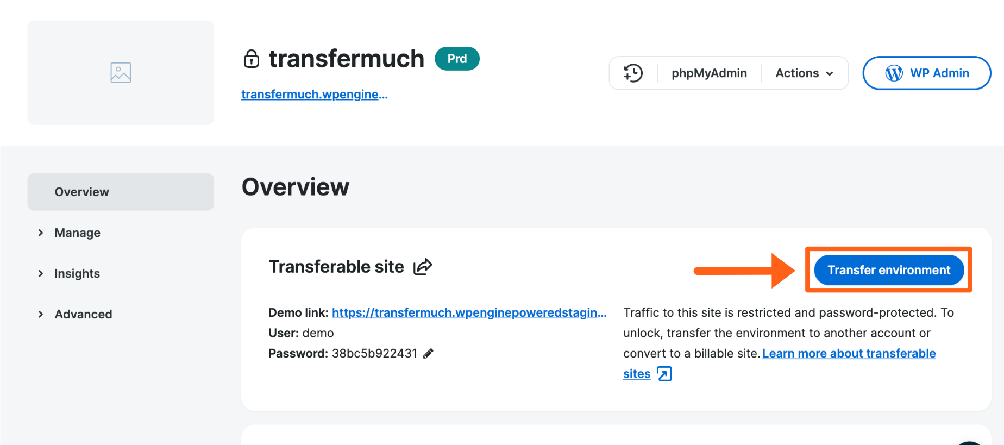Image resolution: width=1004 pixels, height=445 pixels.
Task: Edit the password using the pencil icon
Action: pyautogui.click(x=429, y=353)
